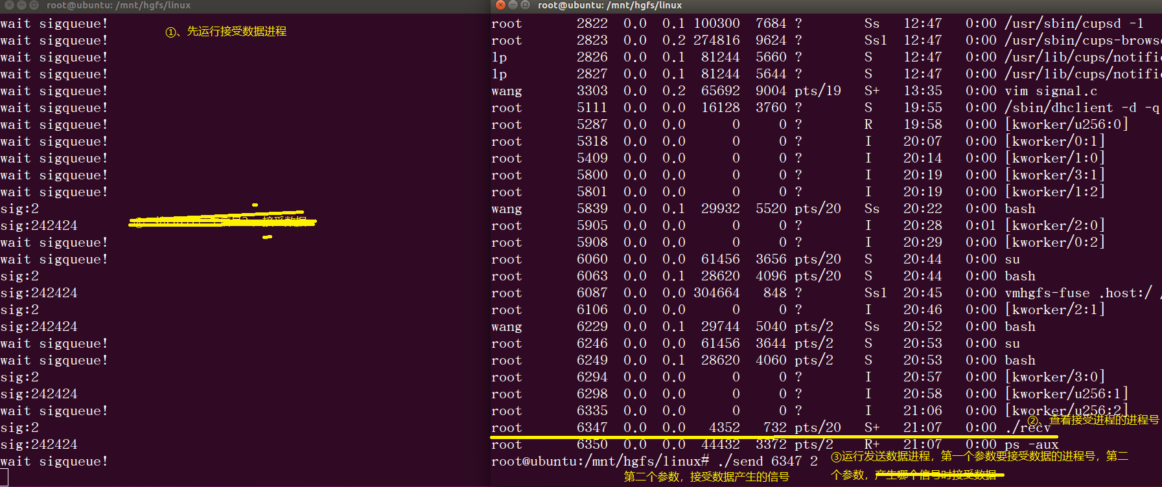Screen dimensions: 1162x487
Task: Select the /usr/sbin/cupsd -l command text
Action: click(x=1074, y=23)
